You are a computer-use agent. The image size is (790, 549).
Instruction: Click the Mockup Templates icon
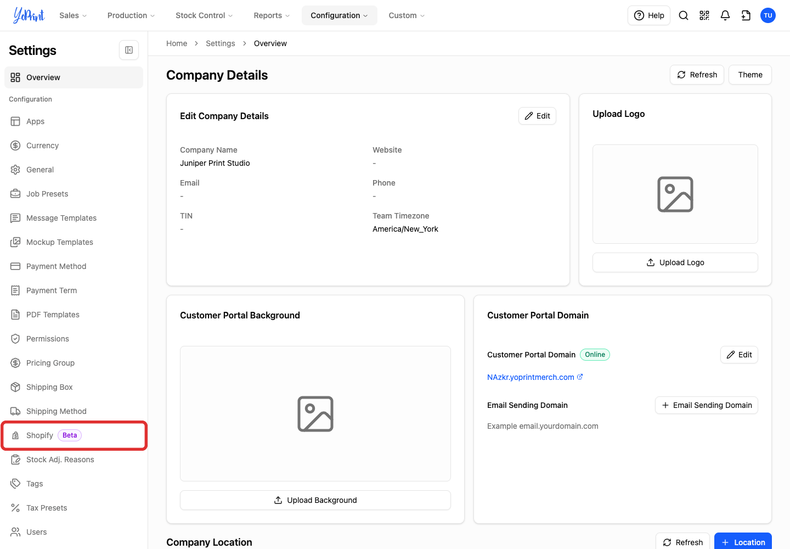tap(15, 242)
